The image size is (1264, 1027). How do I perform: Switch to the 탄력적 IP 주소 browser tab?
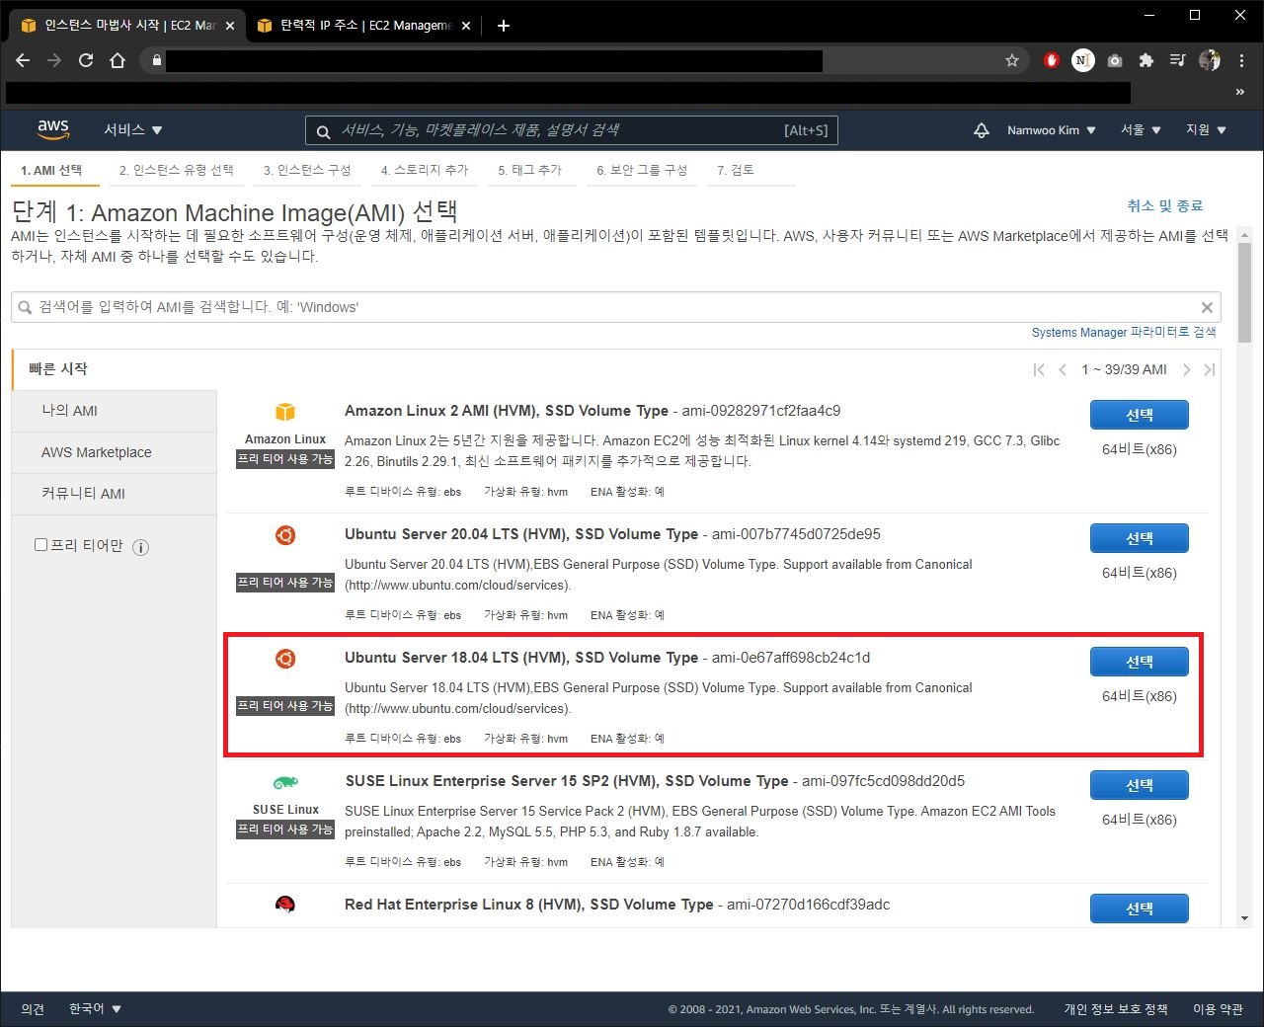[365, 26]
